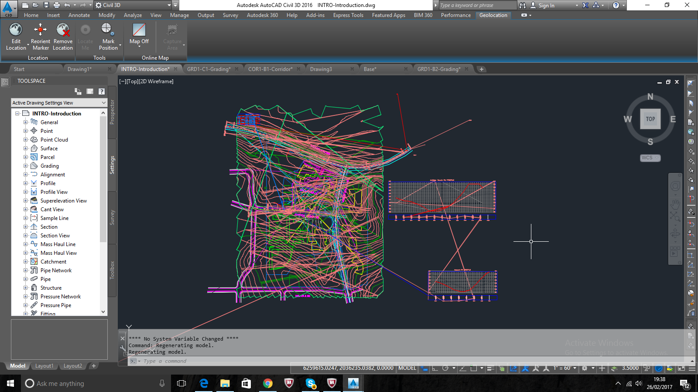Toggle Dynamic Input on the status bar
The height and width of the screenshot is (392, 698).
[x=423, y=368]
